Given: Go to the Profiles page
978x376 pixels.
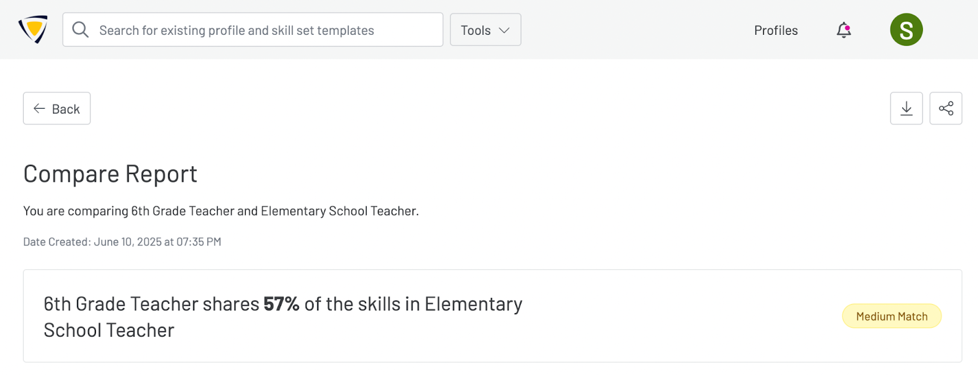Looking at the screenshot, I should 776,30.
